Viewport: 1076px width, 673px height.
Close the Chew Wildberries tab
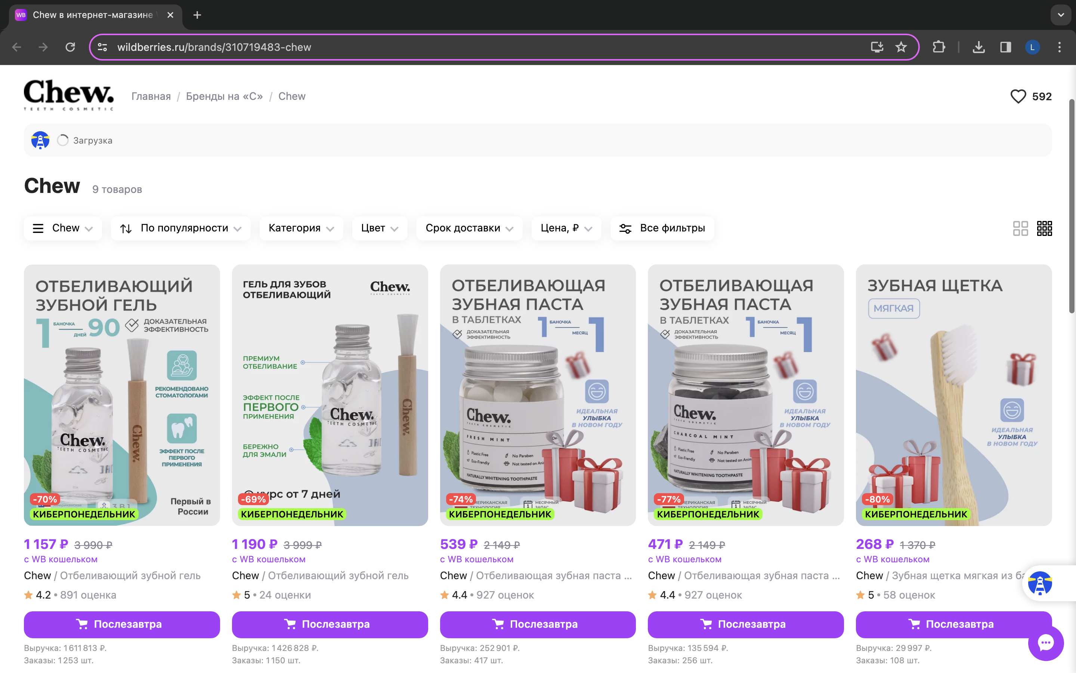tap(170, 15)
